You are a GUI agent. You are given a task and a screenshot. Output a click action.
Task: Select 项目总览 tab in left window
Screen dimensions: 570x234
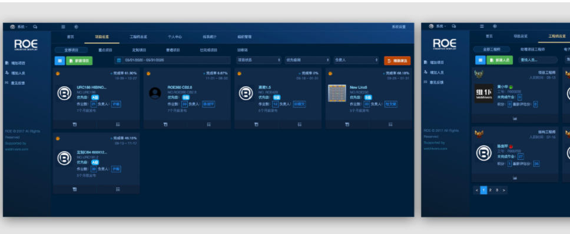[x=102, y=37]
